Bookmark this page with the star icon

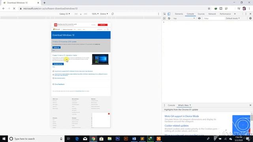209,9
